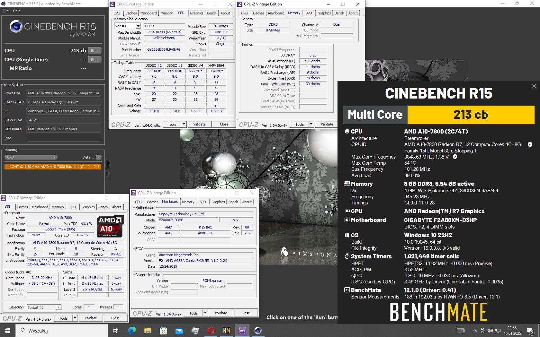Click Close in the CPU tab window

tap(115, 318)
